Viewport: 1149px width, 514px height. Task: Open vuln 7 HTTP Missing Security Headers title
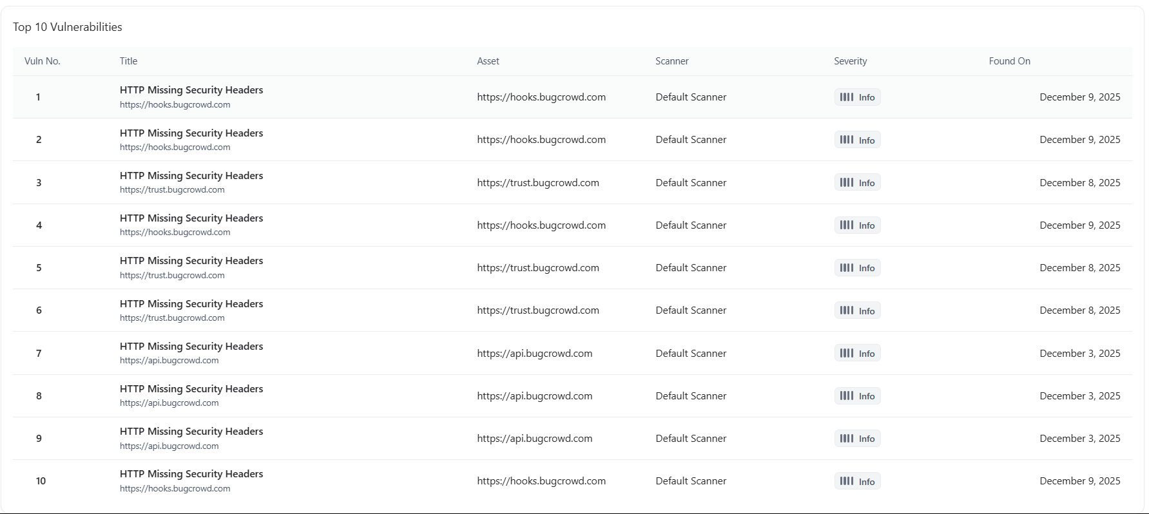(x=191, y=347)
